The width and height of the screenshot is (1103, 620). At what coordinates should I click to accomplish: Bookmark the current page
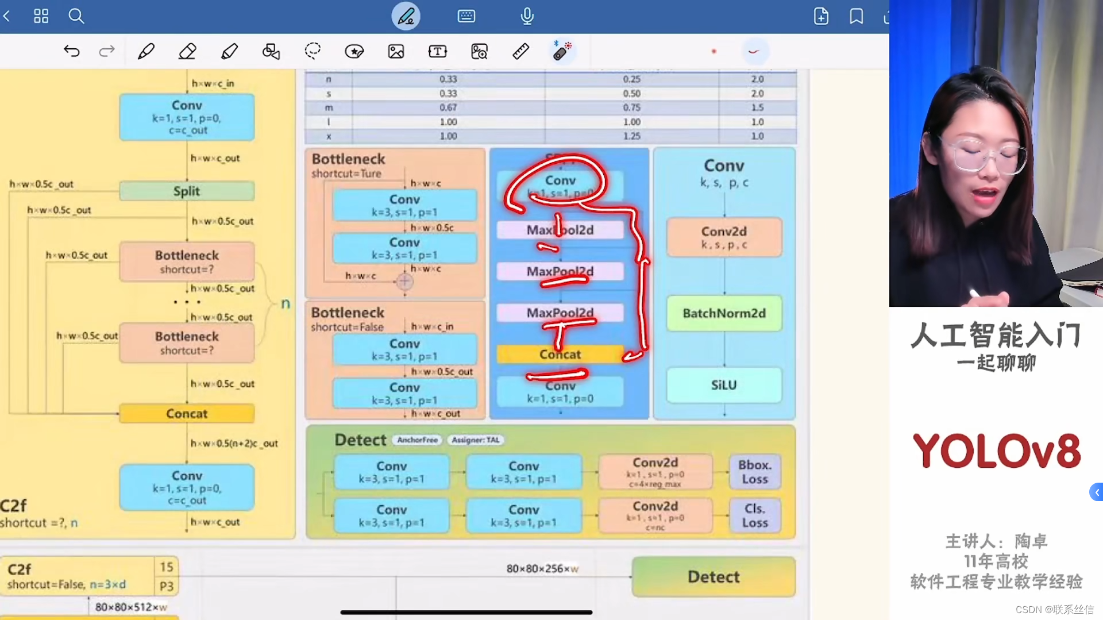coord(856,16)
